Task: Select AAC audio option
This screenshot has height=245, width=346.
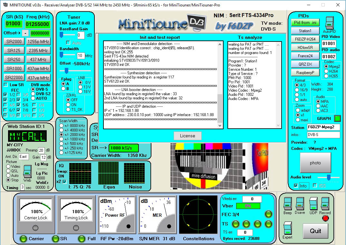Action: click(318, 106)
